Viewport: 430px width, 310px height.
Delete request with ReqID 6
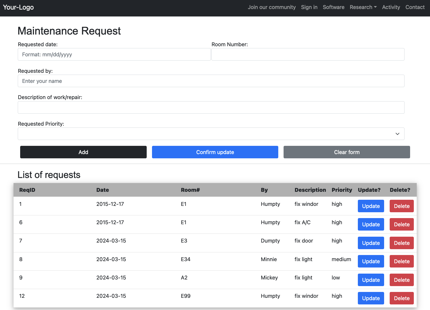(x=401, y=224)
